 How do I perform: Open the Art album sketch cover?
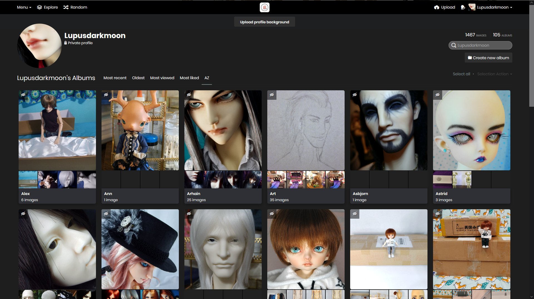pyautogui.click(x=306, y=130)
